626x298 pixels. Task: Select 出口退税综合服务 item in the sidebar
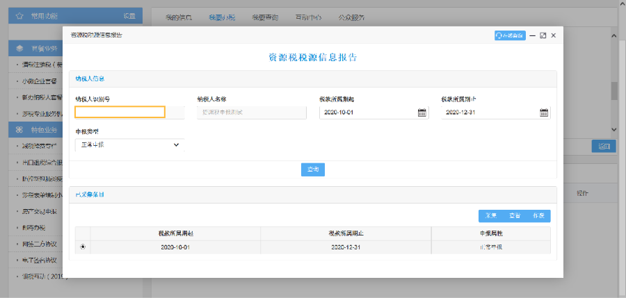coord(42,163)
